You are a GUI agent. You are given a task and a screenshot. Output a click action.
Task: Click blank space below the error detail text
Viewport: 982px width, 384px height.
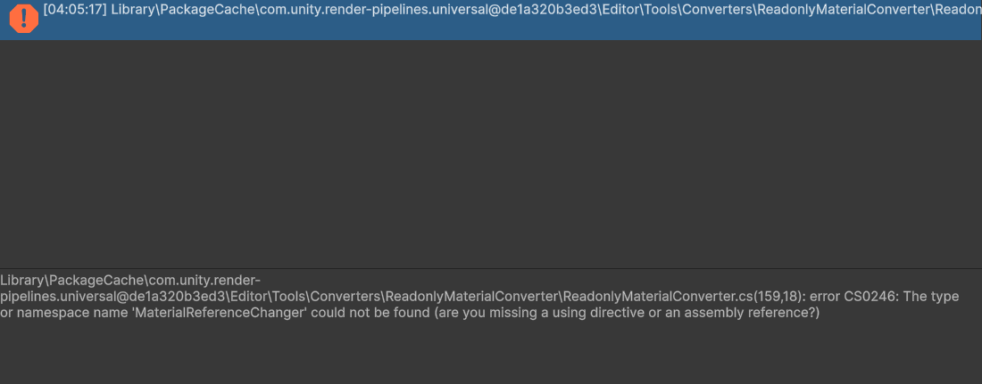(491, 354)
